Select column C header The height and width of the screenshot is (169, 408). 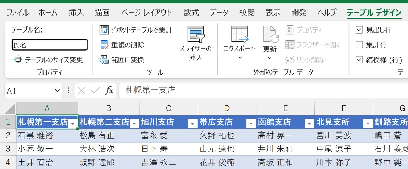(169, 108)
